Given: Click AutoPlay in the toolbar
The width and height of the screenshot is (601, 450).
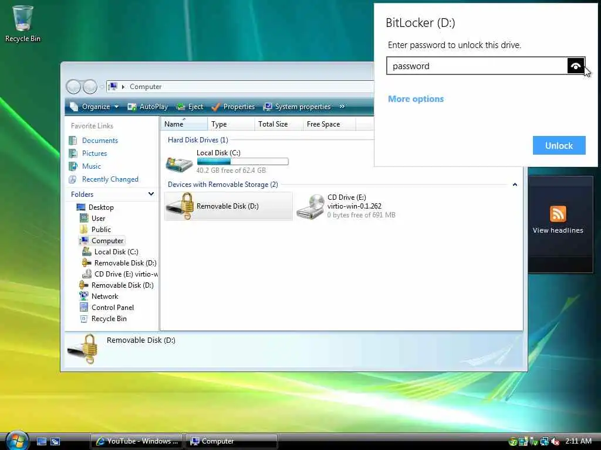Looking at the screenshot, I should [x=147, y=107].
